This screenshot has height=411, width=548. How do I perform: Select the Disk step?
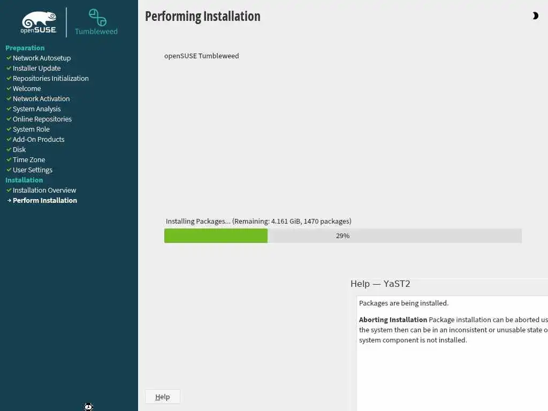(19, 149)
